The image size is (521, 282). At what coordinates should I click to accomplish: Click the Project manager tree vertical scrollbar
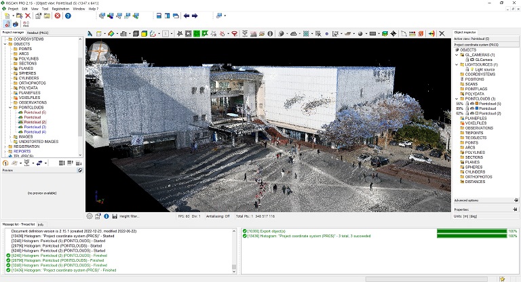(80, 97)
